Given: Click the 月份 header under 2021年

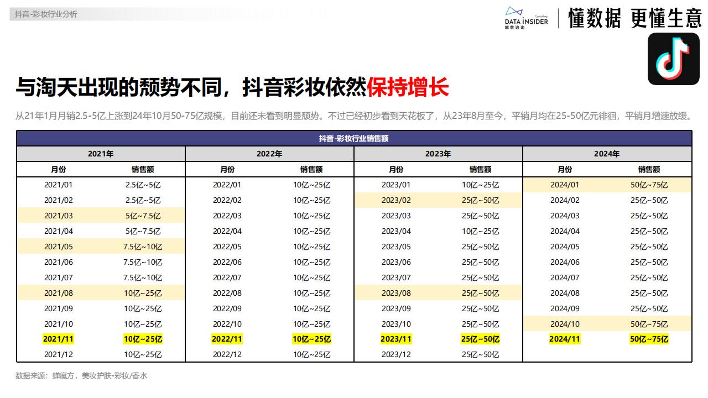Looking at the screenshot, I should coord(59,169).
